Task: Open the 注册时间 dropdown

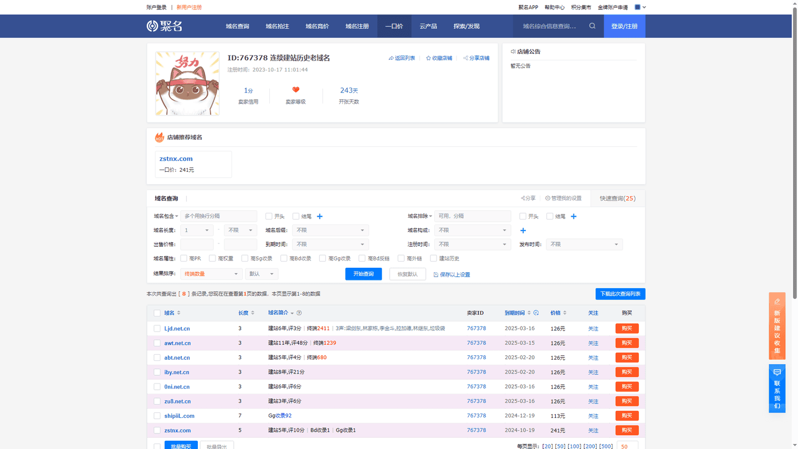Action: [473, 244]
